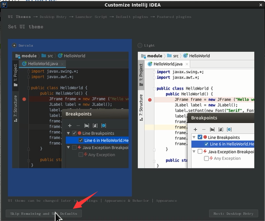The image size is (265, 221).
Task: Click lightning exception icon in Light preview
Action: (x=205, y=151)
